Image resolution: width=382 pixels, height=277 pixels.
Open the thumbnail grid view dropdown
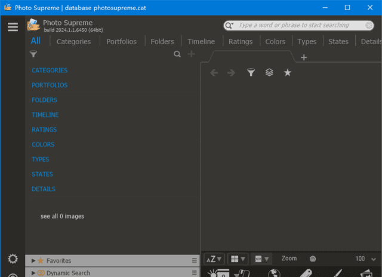click(x=238, y=258)
